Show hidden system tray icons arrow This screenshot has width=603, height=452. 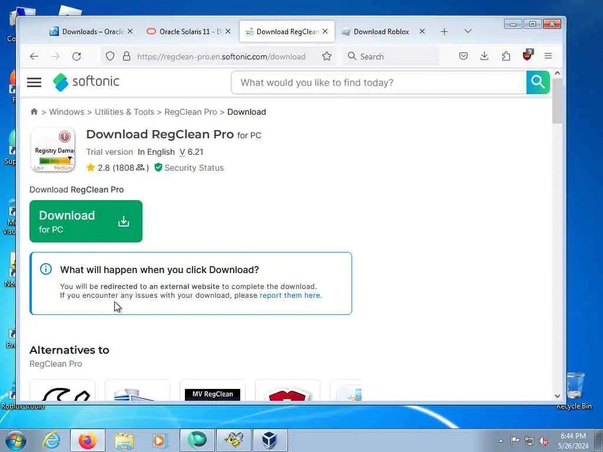[501, 441]
